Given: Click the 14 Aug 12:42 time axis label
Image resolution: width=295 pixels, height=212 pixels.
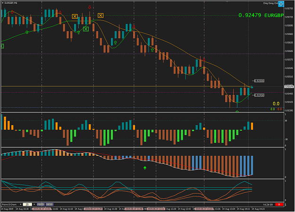Looking at the screenshot, I should click(185, 209).
